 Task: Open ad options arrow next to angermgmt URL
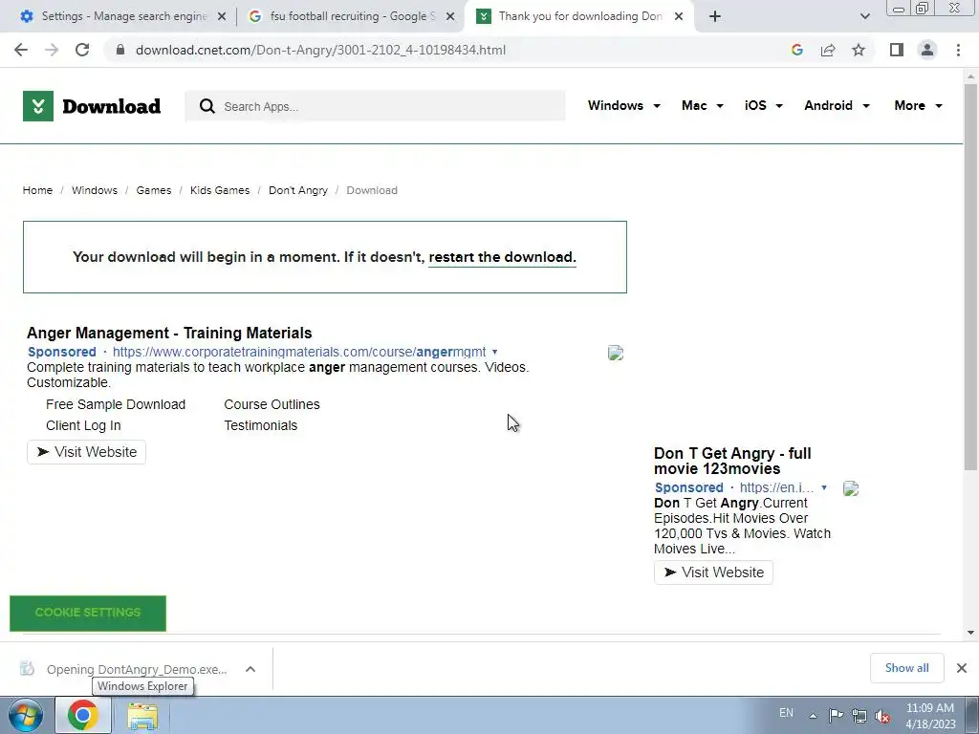(x=494, y=352)
